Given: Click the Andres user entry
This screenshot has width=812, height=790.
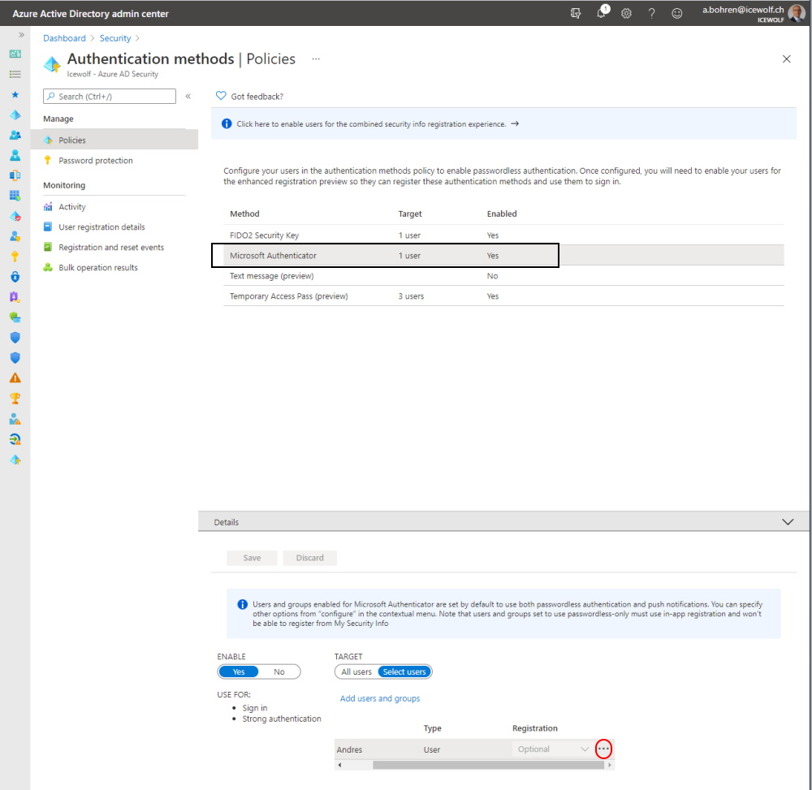Looking at the screenshot, I should [x=349, y=749].
